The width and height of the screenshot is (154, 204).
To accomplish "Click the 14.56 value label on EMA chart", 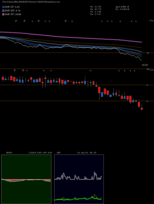I will coord(145,65).
